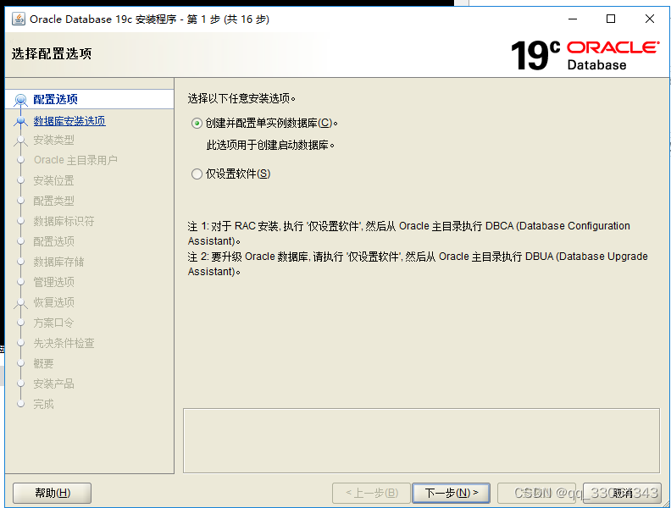Click the step dot beside 数据库标识符
The height and width of the screenshot is (508, 671).
(x=20, y=221)
